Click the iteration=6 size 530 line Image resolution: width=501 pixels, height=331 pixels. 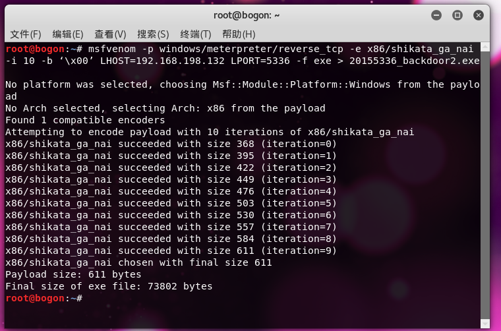pos(171,215)
